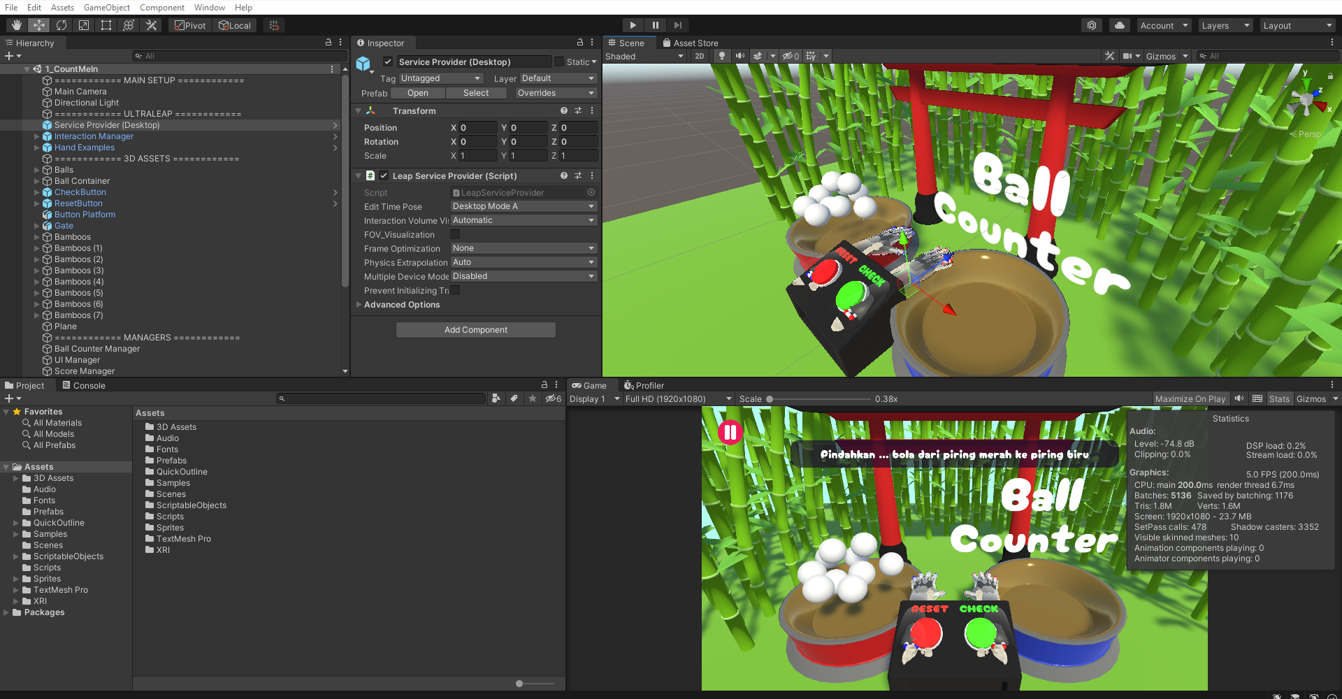
Task: Open cloud services icon
Action: [1120, 25]
